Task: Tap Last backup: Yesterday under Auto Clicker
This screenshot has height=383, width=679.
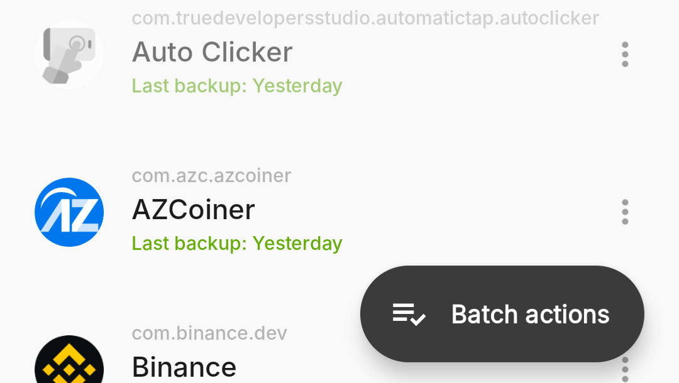Action: coord(237,86)
